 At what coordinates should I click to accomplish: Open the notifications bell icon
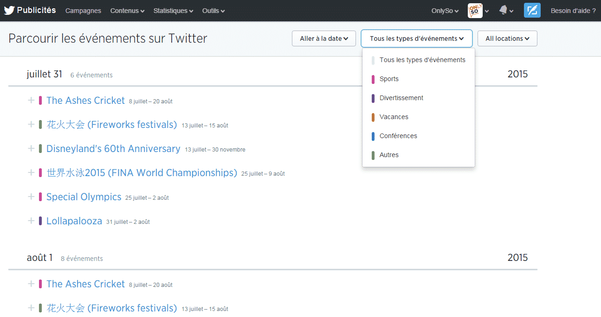[503, 10]
